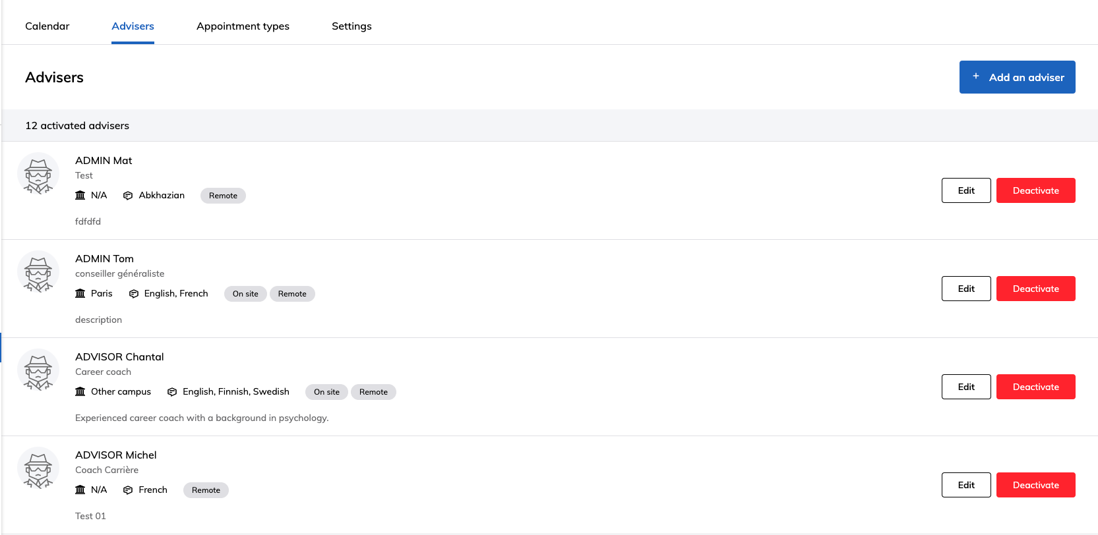The width and height of the screenshot is (1098, 535).
Task: Go to the Settings tab
Action: tap(351, 26)
